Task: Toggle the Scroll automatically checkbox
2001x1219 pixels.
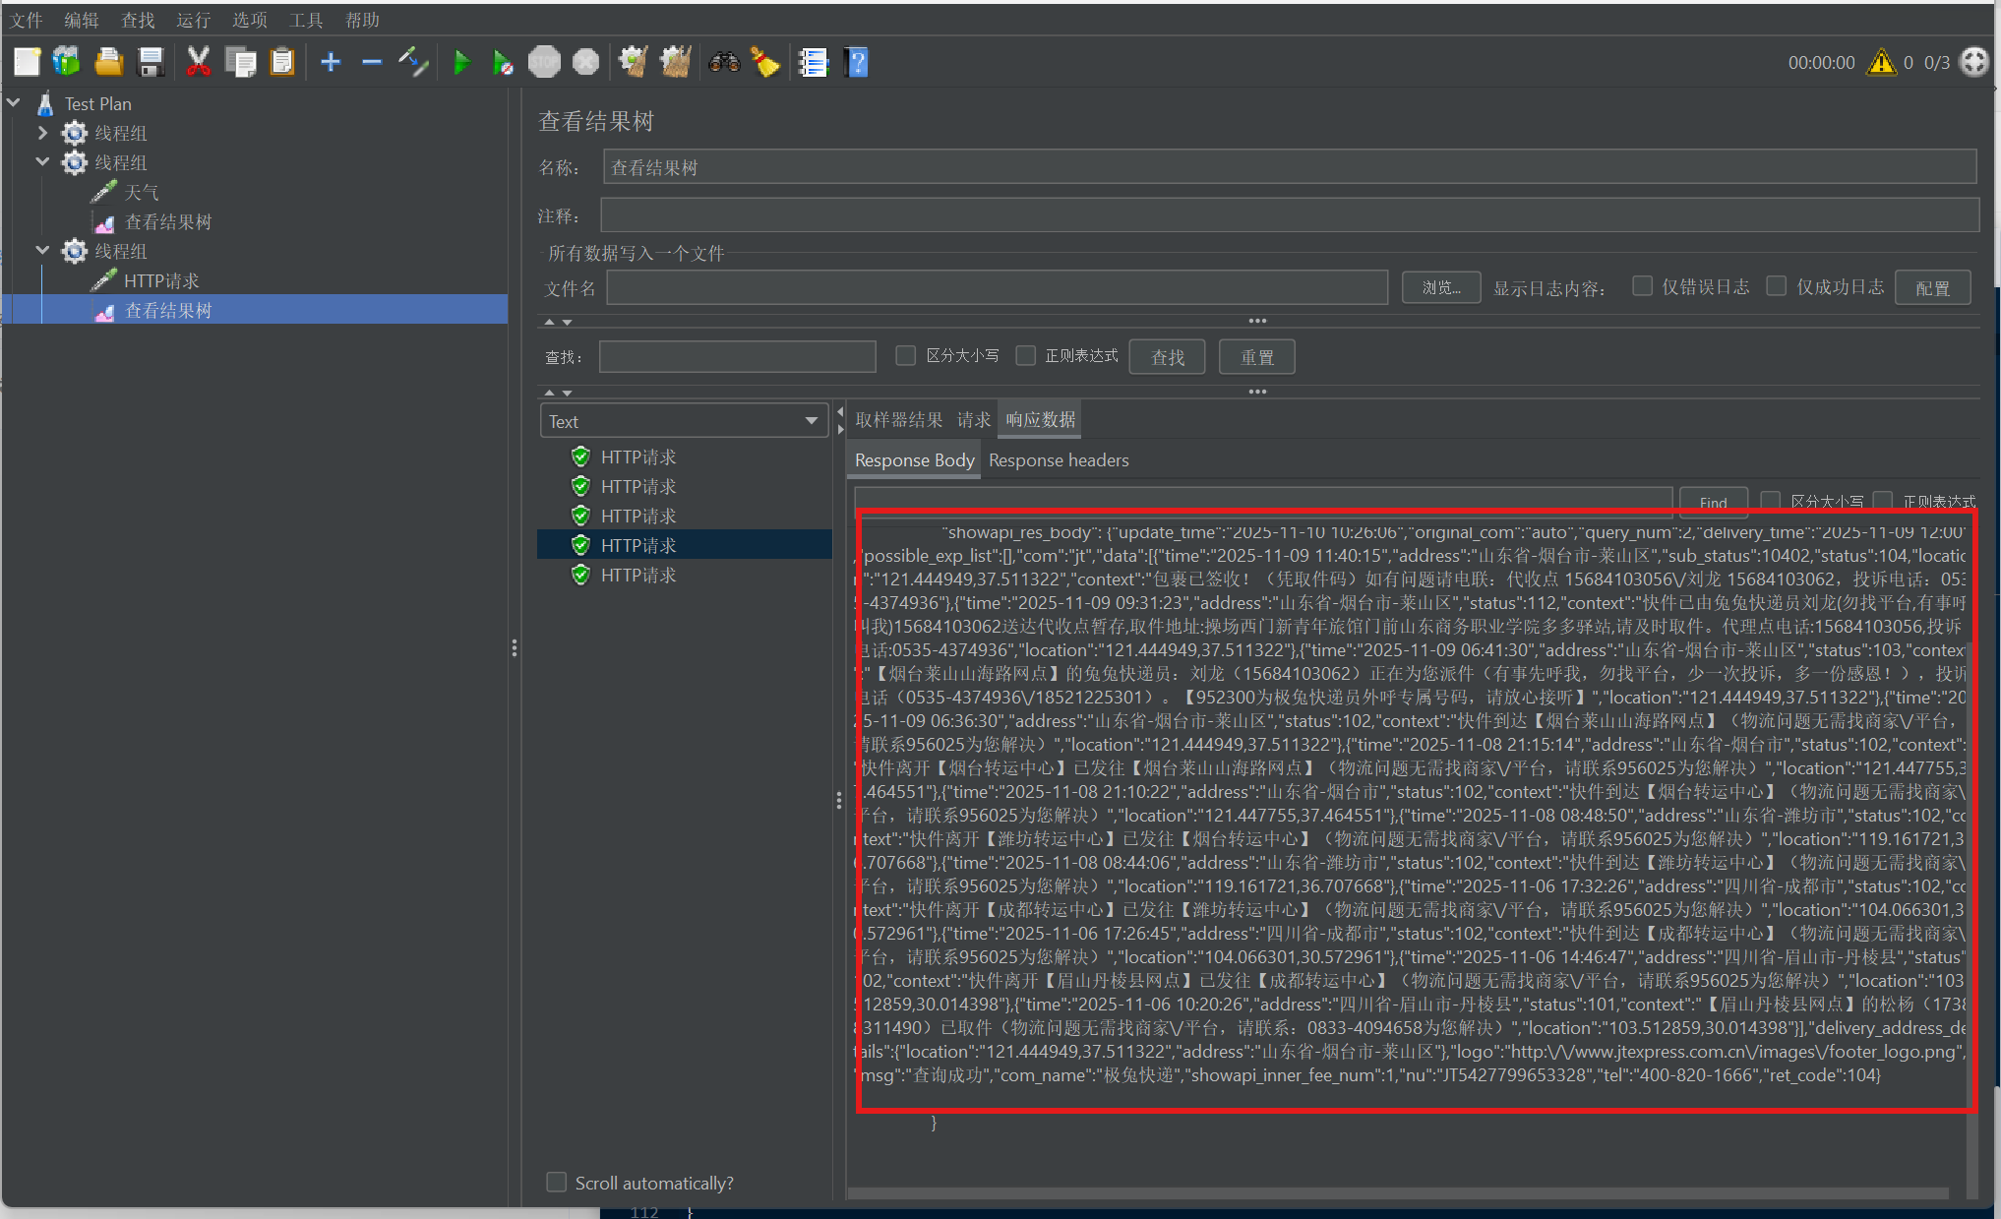Action: [557, 1183]
